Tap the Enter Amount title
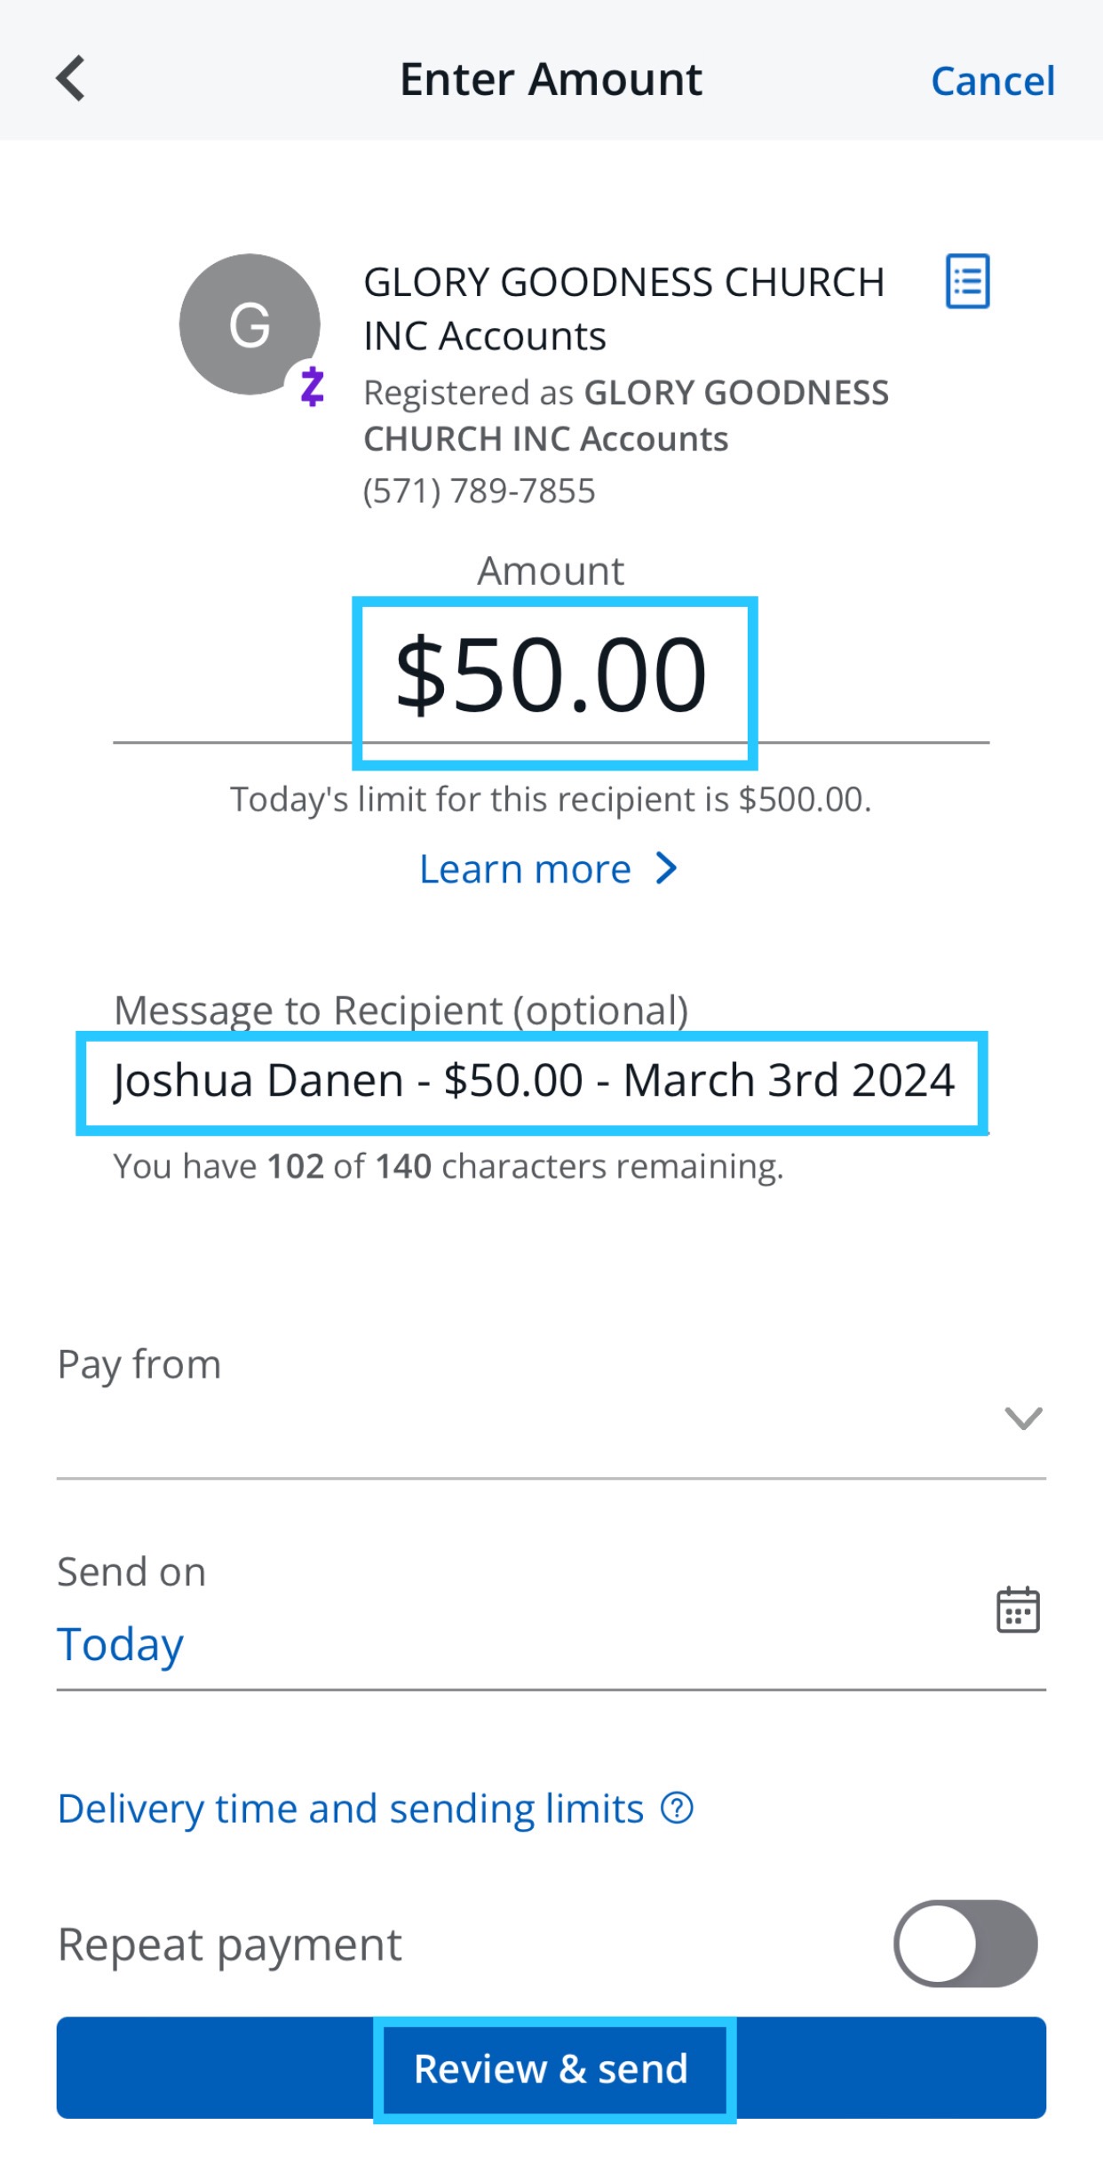Image resolution: width=1103 pixels, height=2181 pixels. point(551,79)
